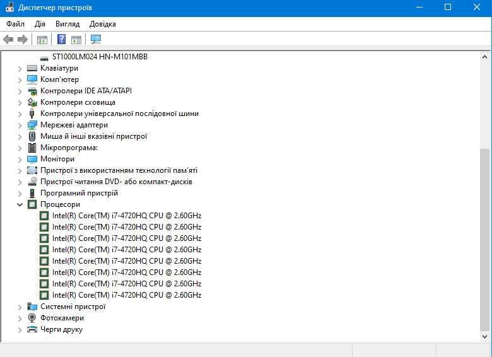Select the Черги друку printer icon
Image resolution: width=492 pixels, height=357 pixels.
[32, 329]
